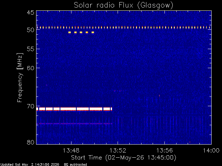Click the 50 MHz frequency label
The image size is (222, 166).
tap(31, 30)
